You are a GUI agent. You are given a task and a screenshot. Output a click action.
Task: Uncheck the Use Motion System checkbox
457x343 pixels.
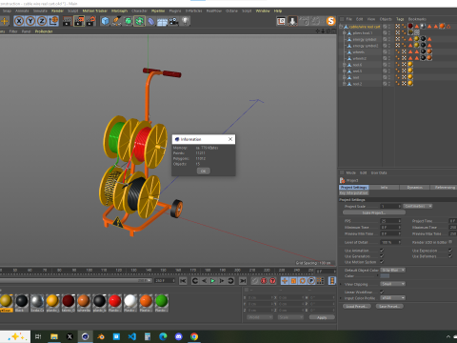tap(382, 262)
